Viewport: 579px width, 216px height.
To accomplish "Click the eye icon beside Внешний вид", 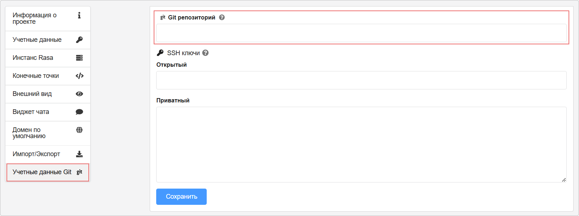I will [x=79, y=94].
